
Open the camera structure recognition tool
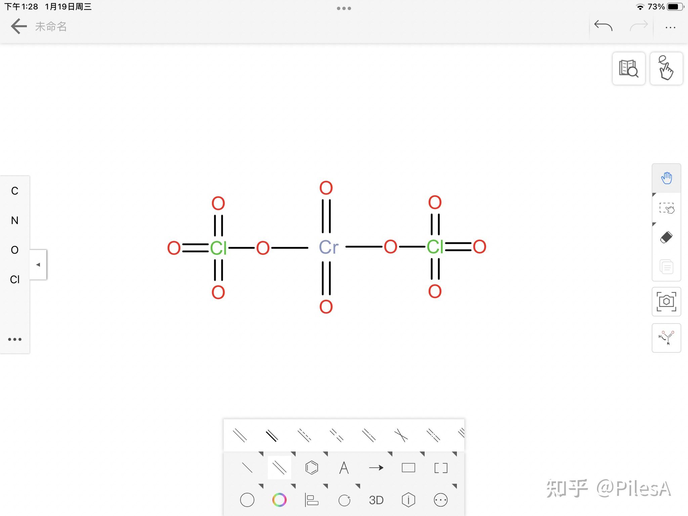click(666, 301)
